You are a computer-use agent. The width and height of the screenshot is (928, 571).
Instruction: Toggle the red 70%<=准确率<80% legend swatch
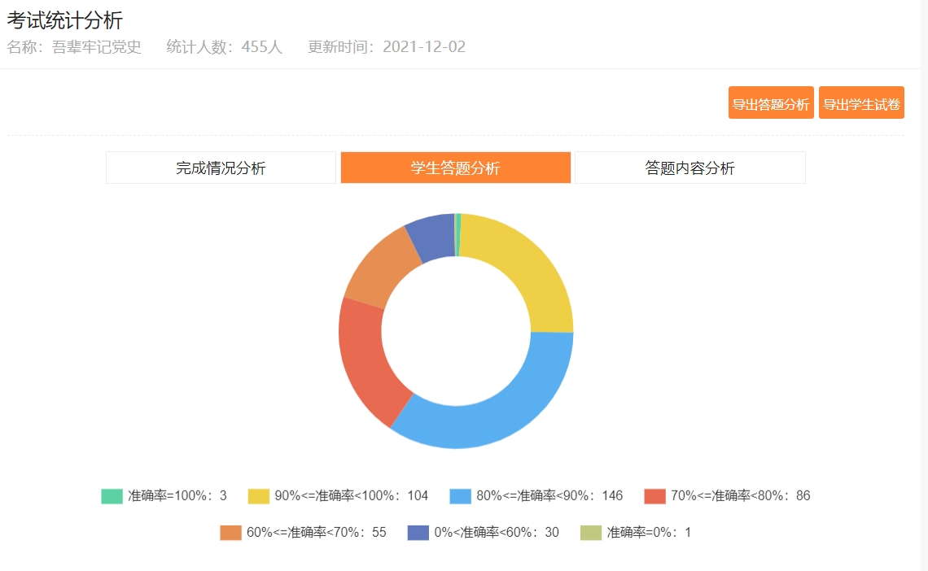[654, 496]
